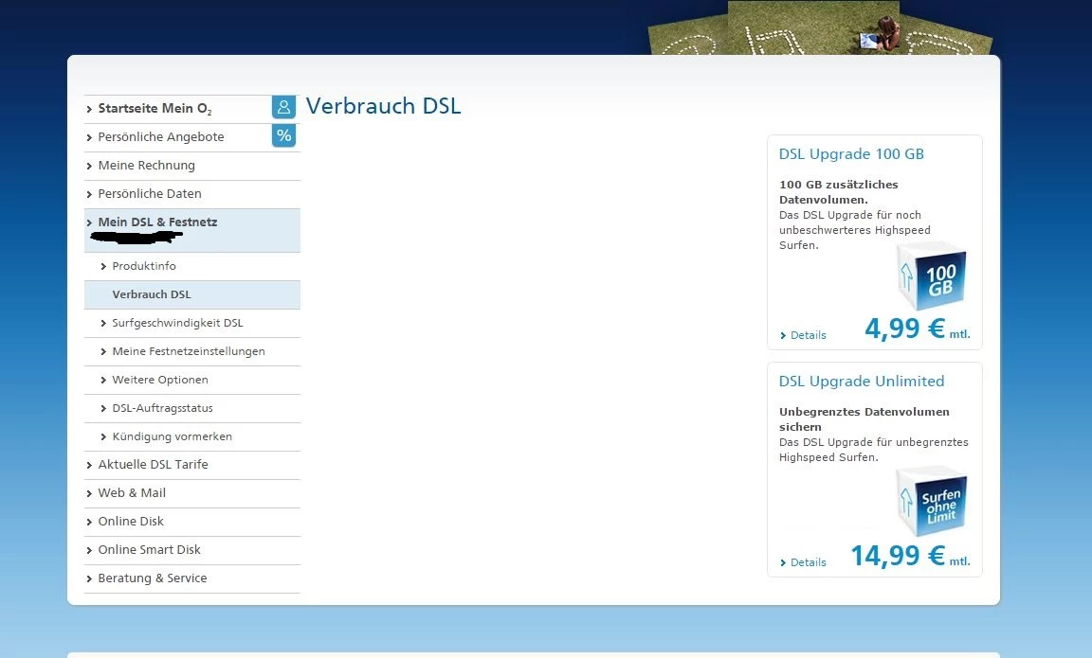
Task: Click the 14,99 € mtl. price
Action: click(910, 556)
